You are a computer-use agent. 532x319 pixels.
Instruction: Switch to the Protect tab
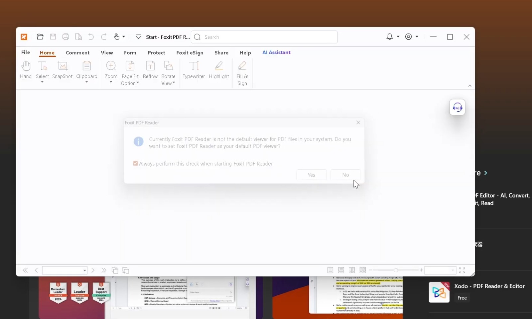pyautogui.click(x=156, y=53)
